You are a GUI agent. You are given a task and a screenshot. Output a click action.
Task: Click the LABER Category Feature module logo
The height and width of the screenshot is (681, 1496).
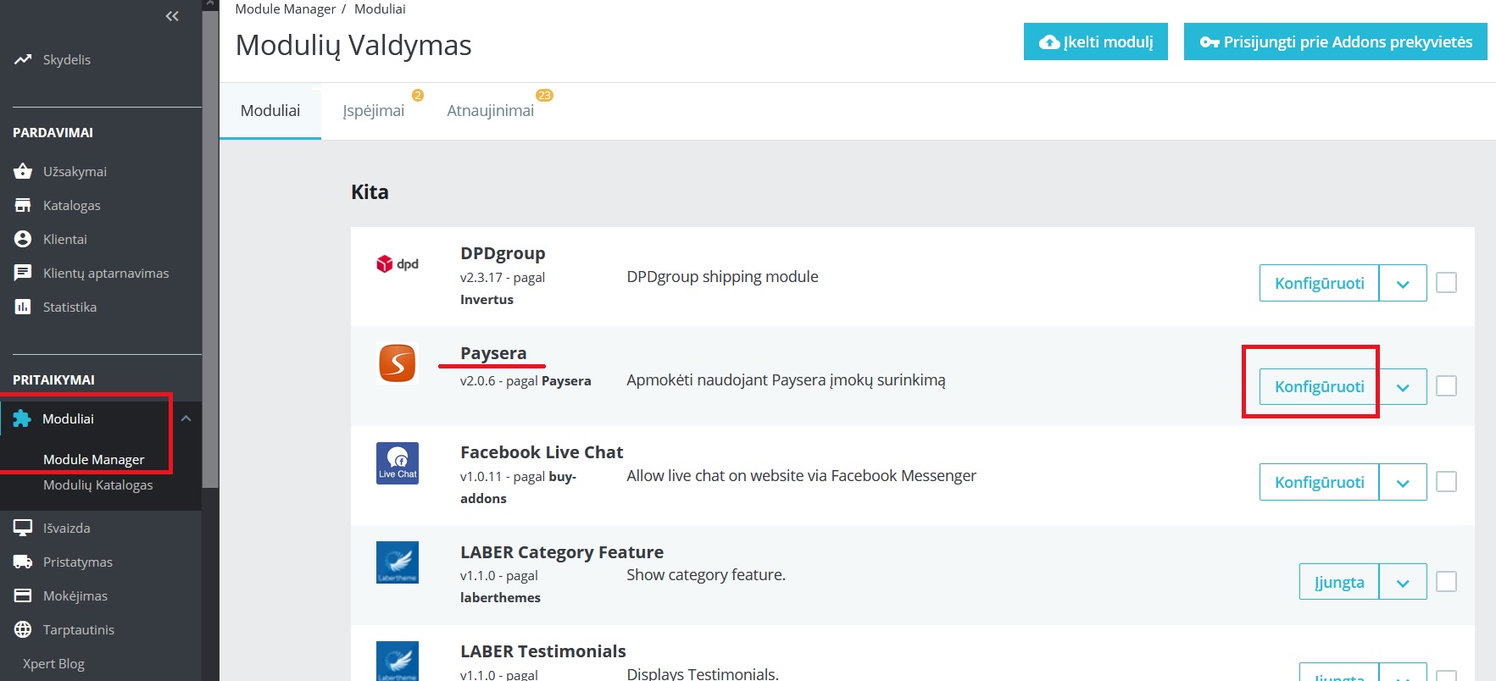click(x=398, y=562)
